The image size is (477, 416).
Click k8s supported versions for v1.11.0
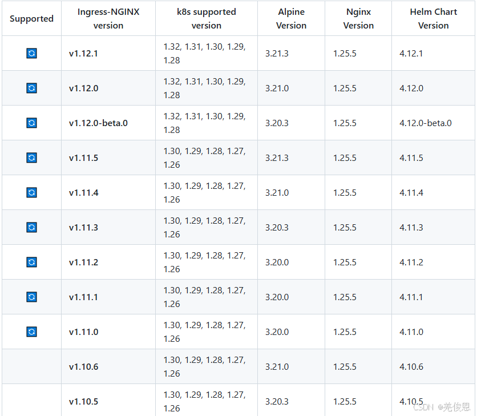pyautogui.click(x=204, y=332)
